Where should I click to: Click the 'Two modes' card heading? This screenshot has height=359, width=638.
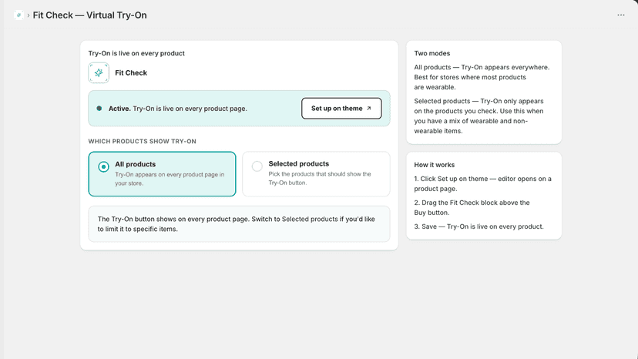(x=431, y=53)
